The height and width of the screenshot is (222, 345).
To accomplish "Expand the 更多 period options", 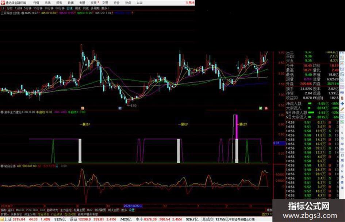I will 105,8.
